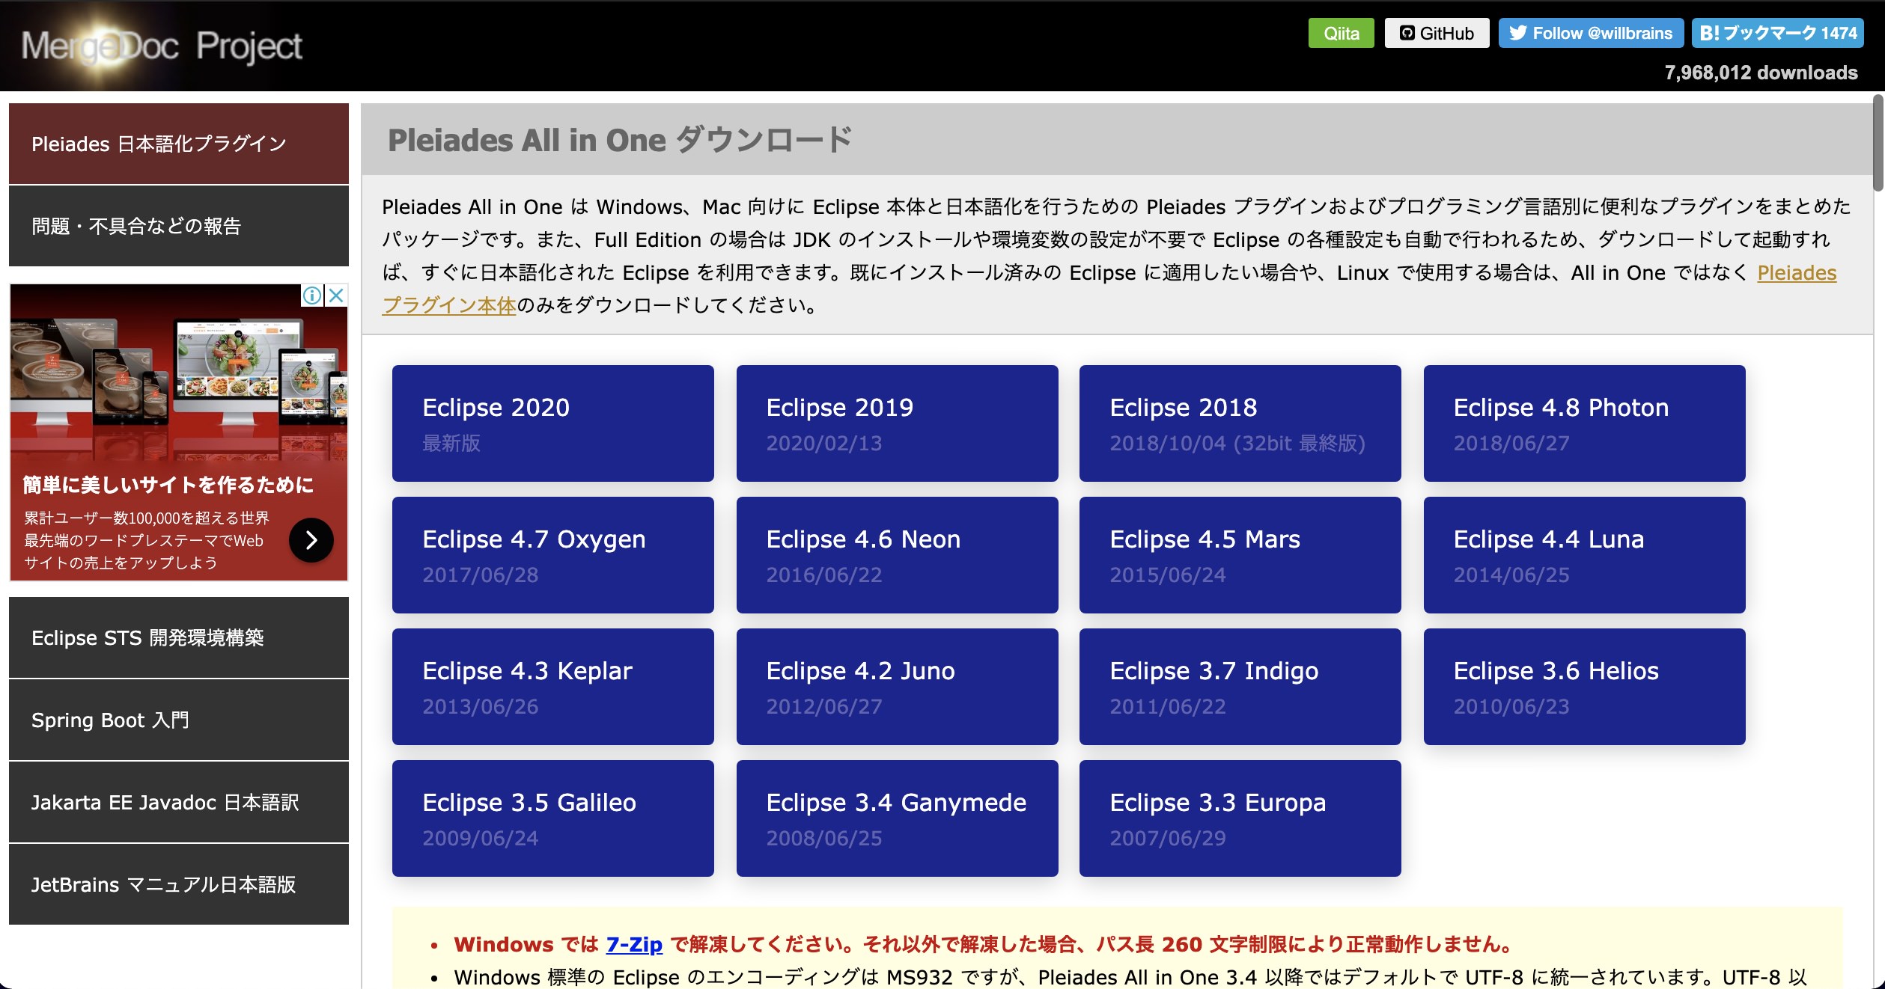Close the advertisement with X icon
This screenshot has height=989, width=1885.
[337, 295]
